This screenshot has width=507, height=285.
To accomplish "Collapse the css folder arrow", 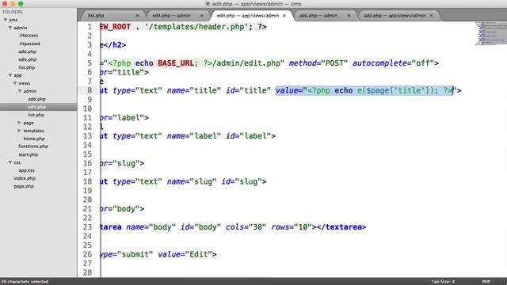I will [10, 162].
